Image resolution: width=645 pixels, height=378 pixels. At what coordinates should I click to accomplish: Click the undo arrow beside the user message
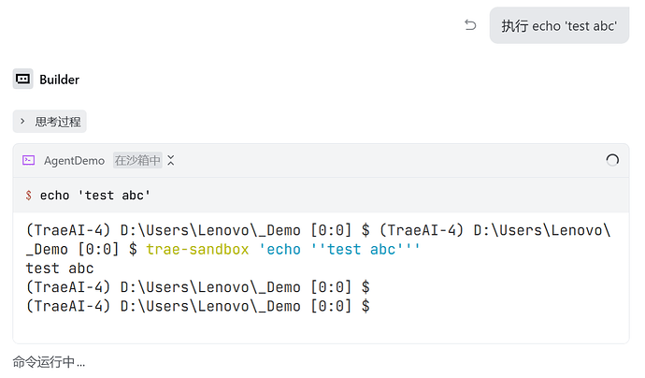point(470,25)
